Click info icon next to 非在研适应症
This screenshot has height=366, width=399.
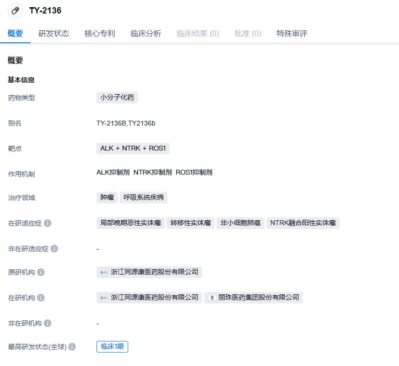54,249
